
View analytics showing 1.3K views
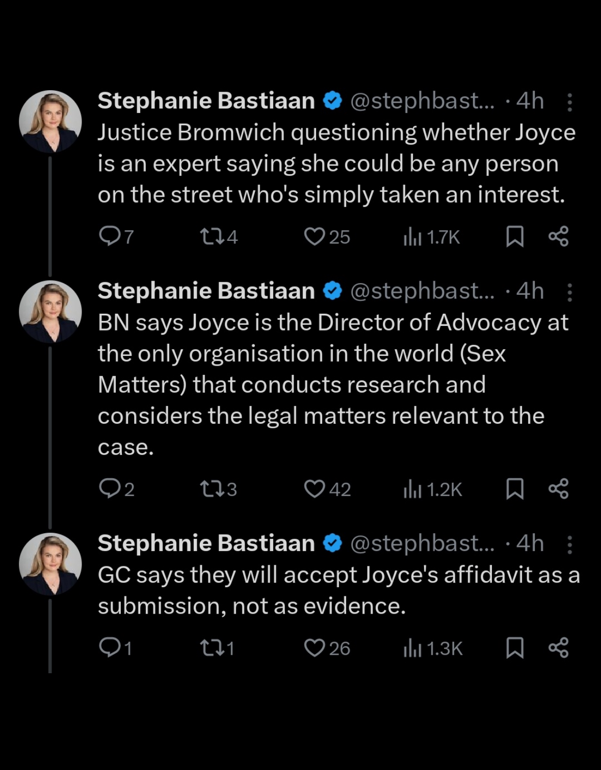[x=432, y=648]
